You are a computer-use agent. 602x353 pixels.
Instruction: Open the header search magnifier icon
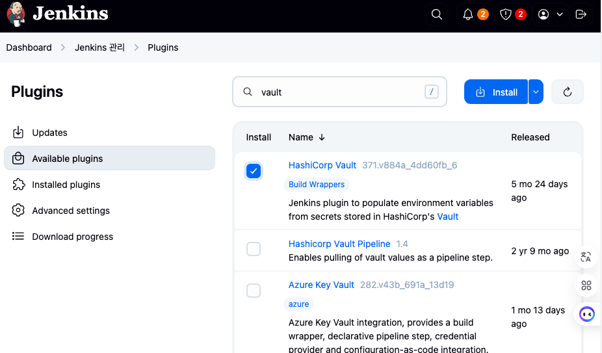click(436, 14)
